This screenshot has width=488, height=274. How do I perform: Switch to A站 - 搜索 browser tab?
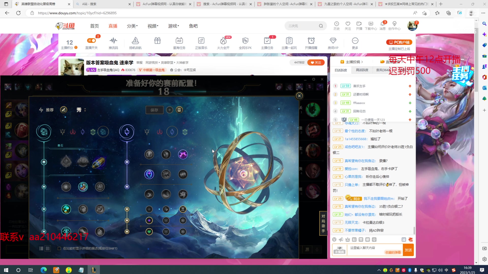click(x=103, y=4)
